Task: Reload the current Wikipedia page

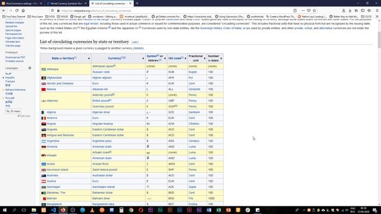Action: 17,11
